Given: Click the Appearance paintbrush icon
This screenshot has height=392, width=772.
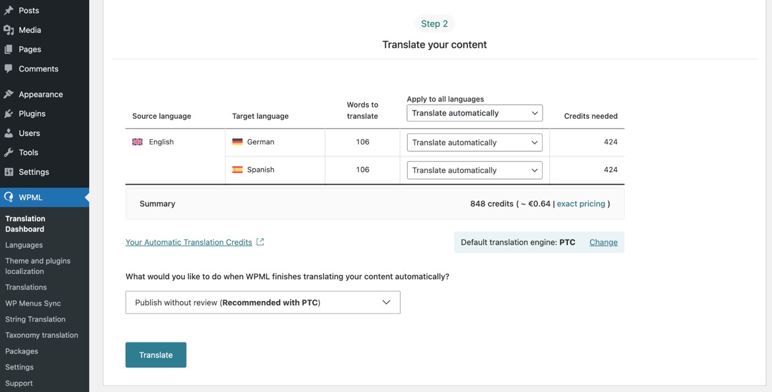Looking at the screenshot, I should pyautogui.click(x=9, y=94).
